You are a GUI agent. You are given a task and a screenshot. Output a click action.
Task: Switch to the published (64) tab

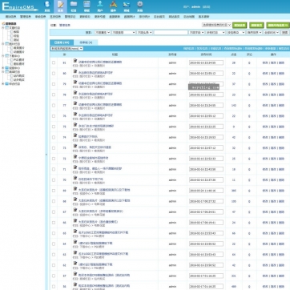pyautogui.click(x=62, y=42)
